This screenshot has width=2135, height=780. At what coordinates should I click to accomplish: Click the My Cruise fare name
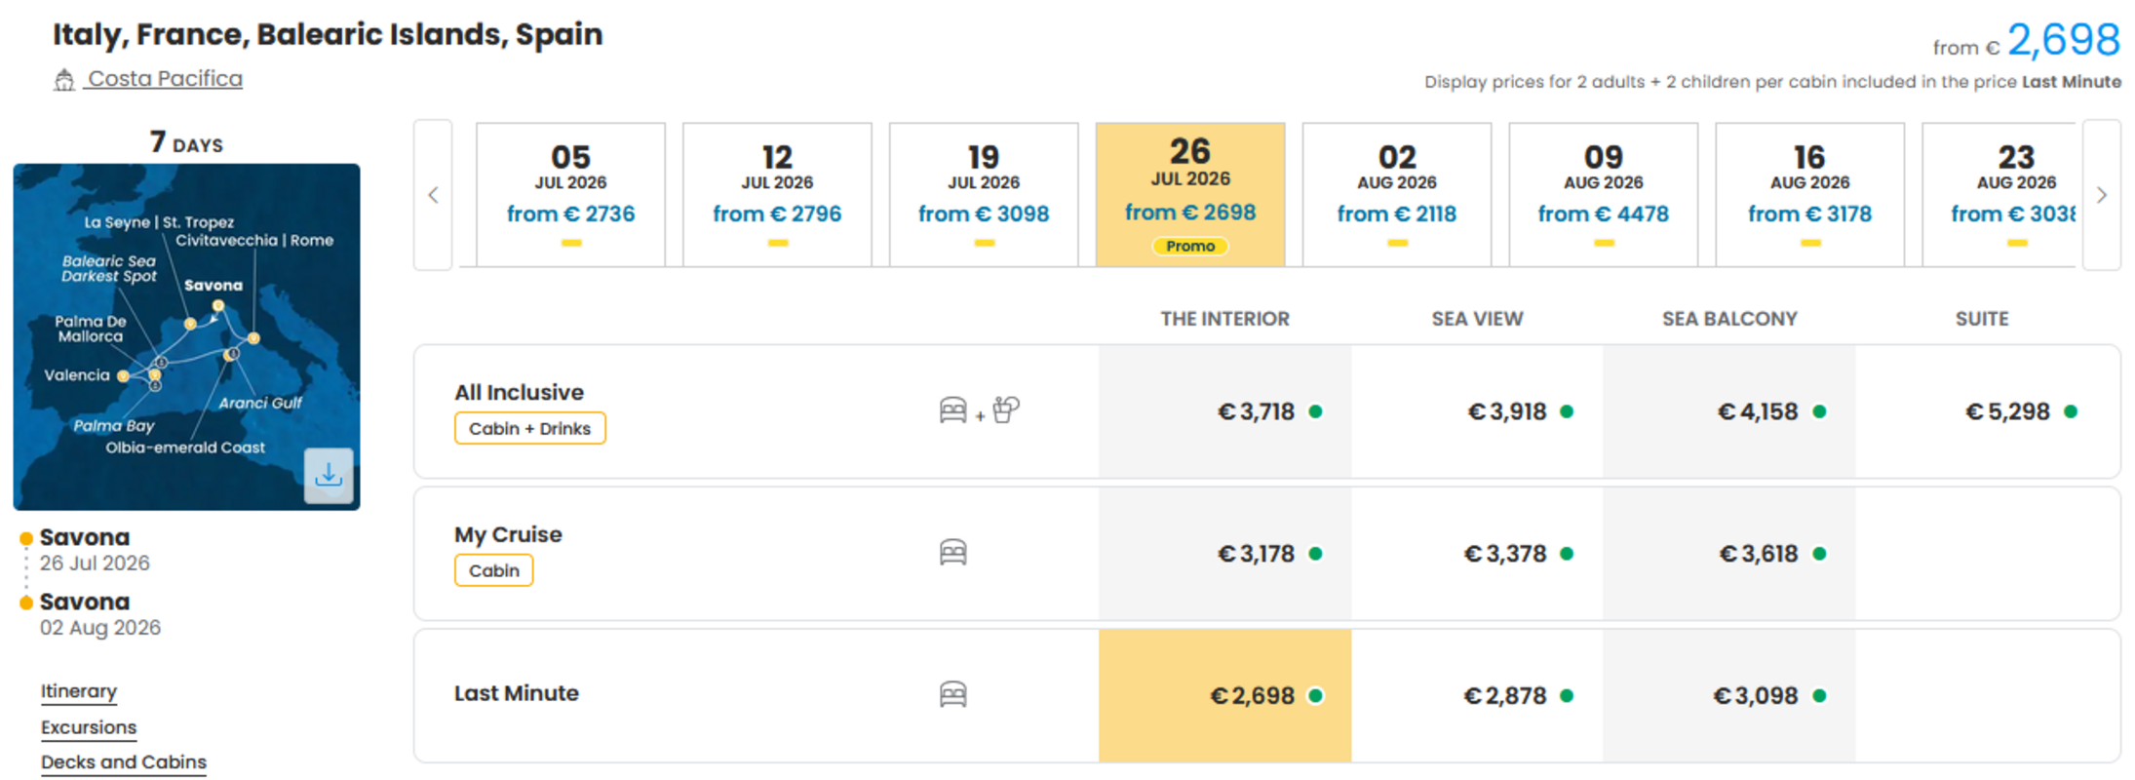(508, 534)
